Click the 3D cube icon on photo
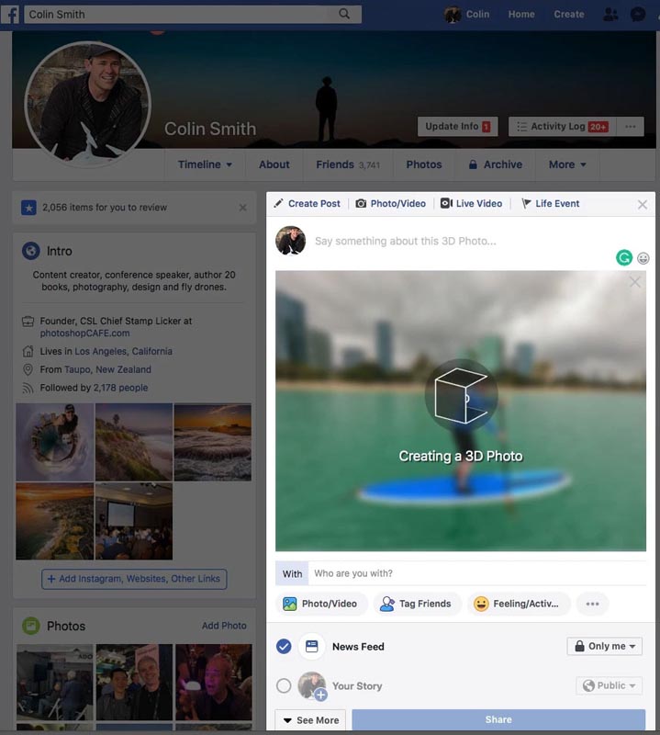The image size is (660, 735). 461,395
